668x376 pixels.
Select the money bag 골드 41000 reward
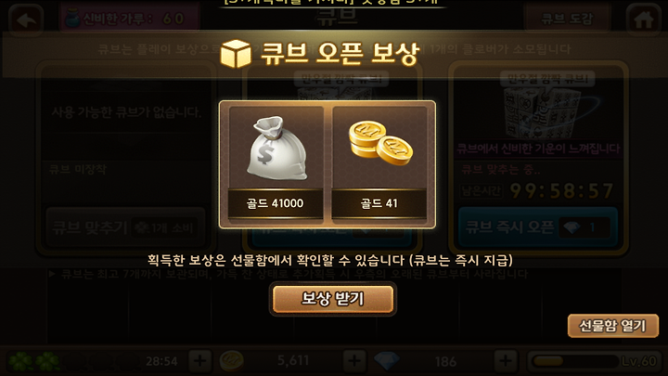(276, 162)
